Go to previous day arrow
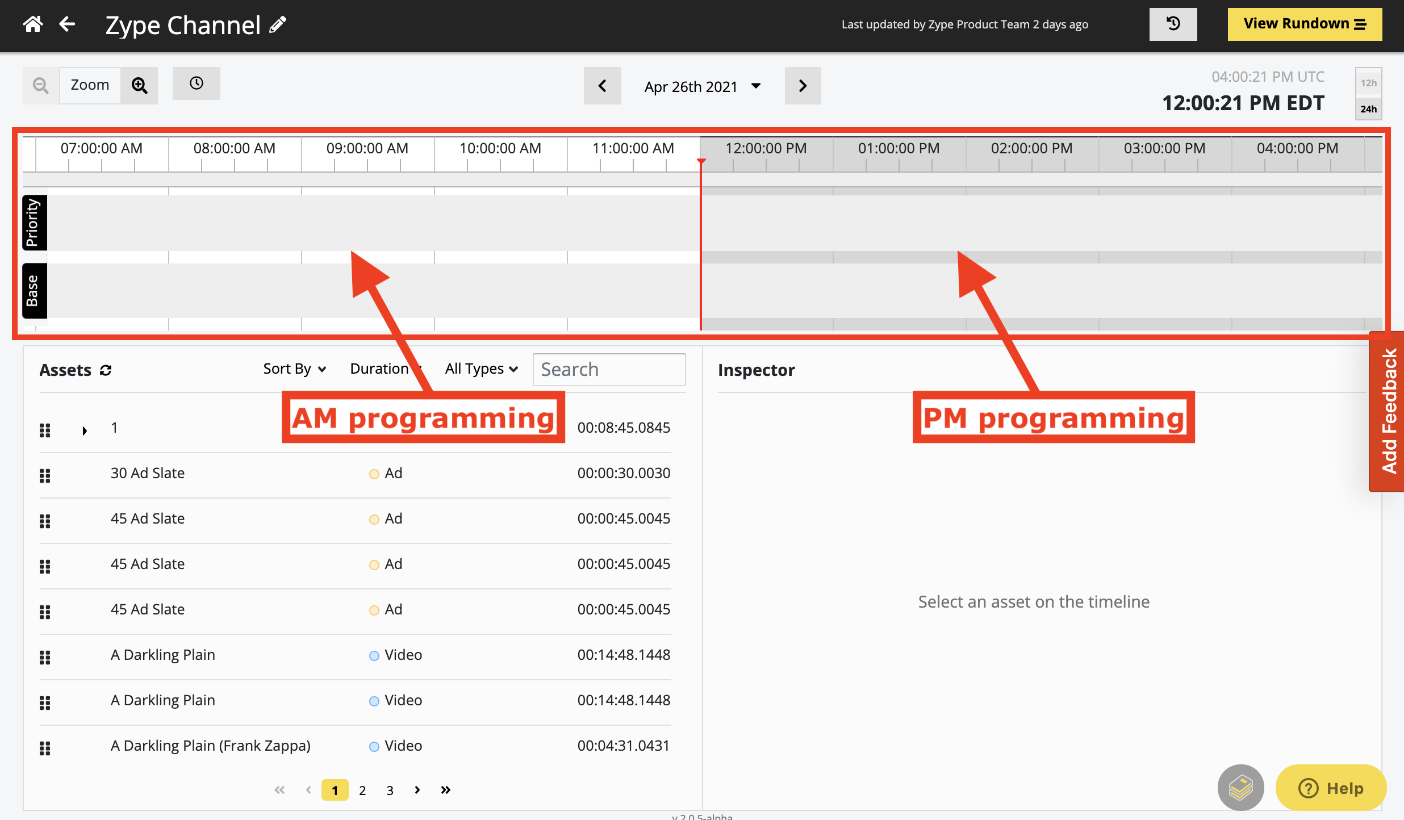This screenshot has height=820, width=1404. 602,86
